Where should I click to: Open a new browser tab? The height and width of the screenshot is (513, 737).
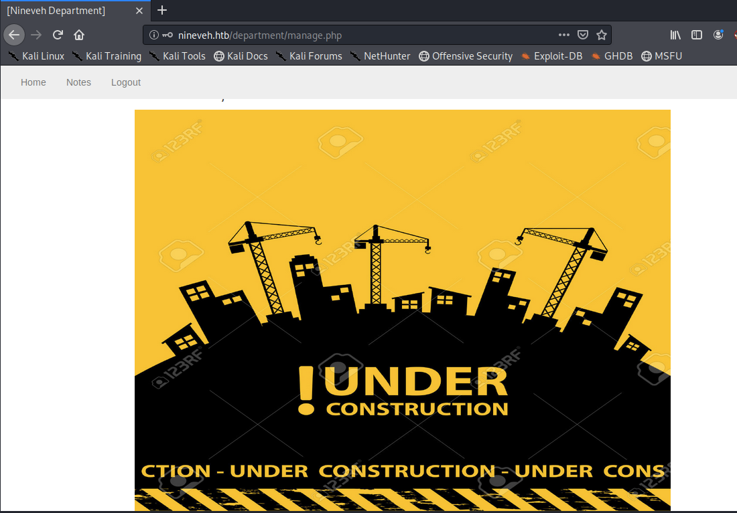161,10
